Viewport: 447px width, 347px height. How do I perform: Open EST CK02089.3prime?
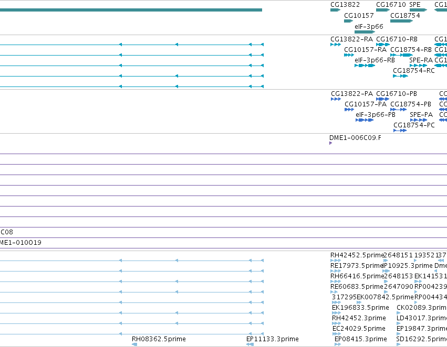coord(422,308)
